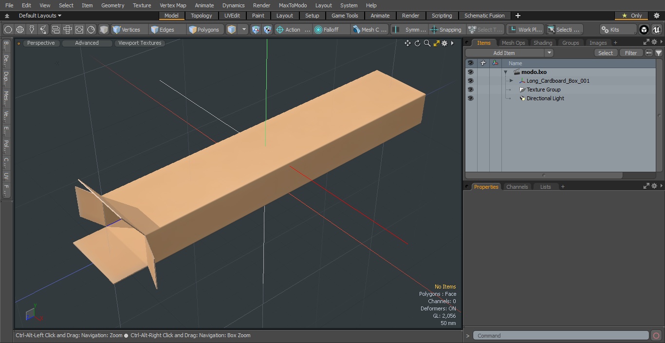
Task: Open the Vertex Map menu
Action: [173, 5]
